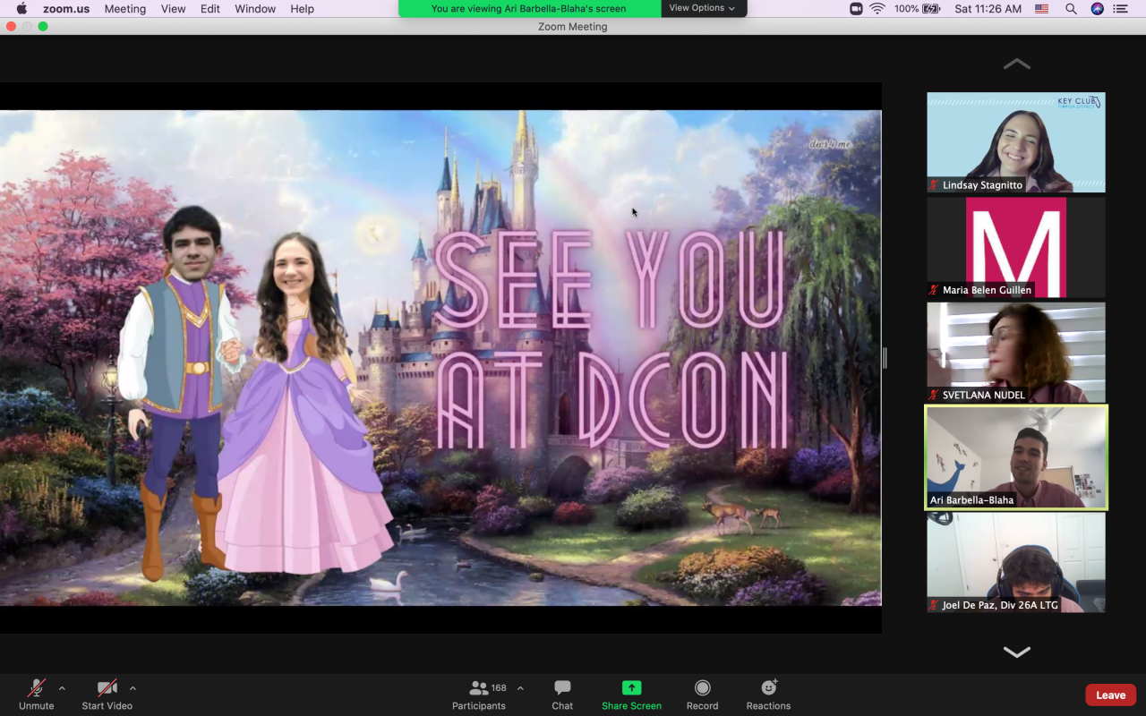The height and width of the screenshot is (716, 1146).
Task: Click the green Share Screen icon
Action: tap(631, 687)
